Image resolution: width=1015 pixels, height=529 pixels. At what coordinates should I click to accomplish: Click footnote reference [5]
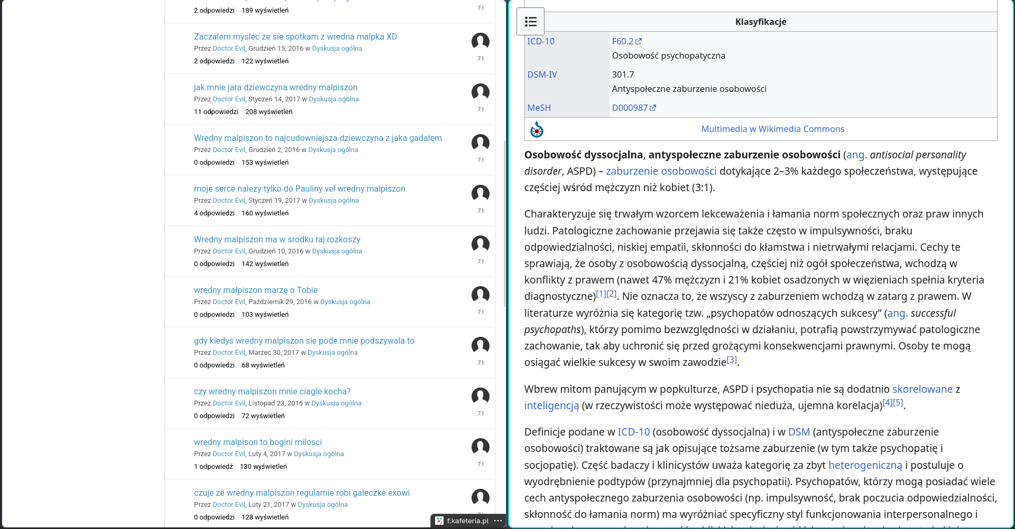[x=898, y=402]
